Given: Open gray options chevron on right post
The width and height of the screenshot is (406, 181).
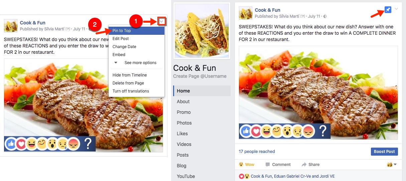Looking at the screenshot, I should (x=396, y=9).
